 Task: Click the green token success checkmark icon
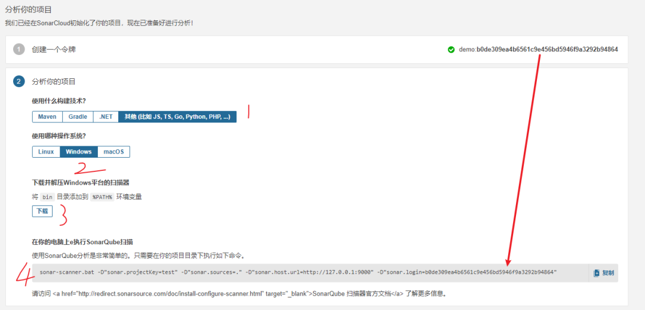tap(451, 50)
